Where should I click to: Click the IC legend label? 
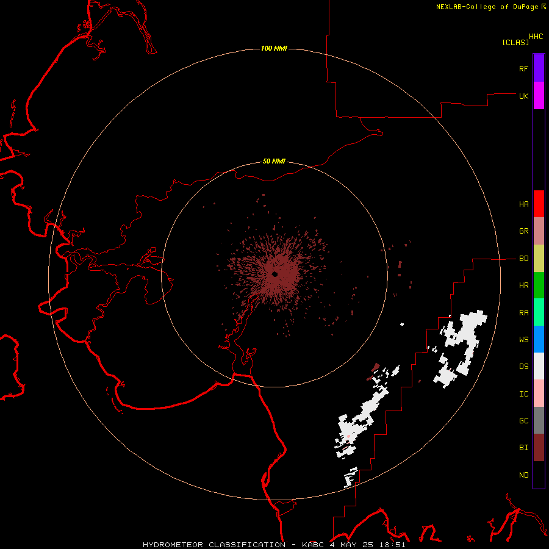pyautogui.click(x=524, y=394)
